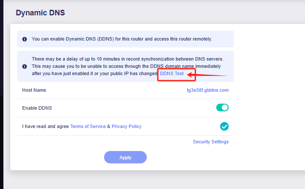
Task: Open the Terms of Service link
Action: [88, 126]
